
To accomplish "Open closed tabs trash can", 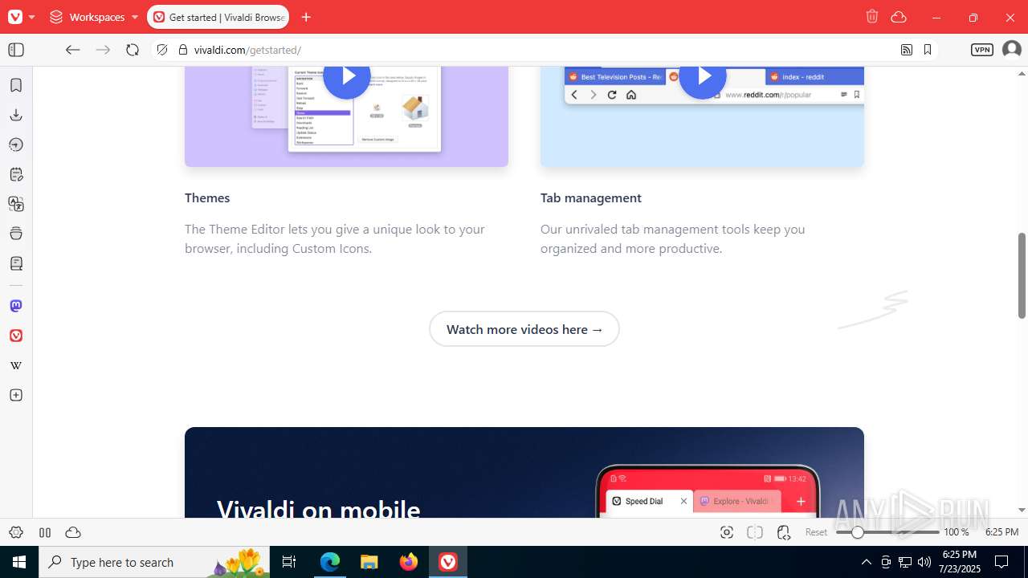I will tap(872, 17).
